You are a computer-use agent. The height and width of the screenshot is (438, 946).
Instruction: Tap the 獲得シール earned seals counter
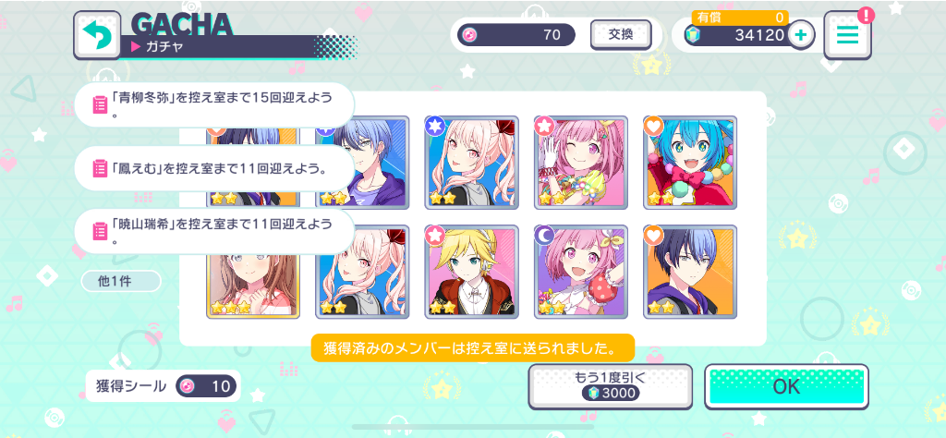(163, 386)
